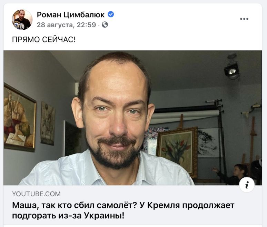Screen dimensions: 267x227
Task: Open headline Маша, так кто сбил самолёт?
Action: 75,205
